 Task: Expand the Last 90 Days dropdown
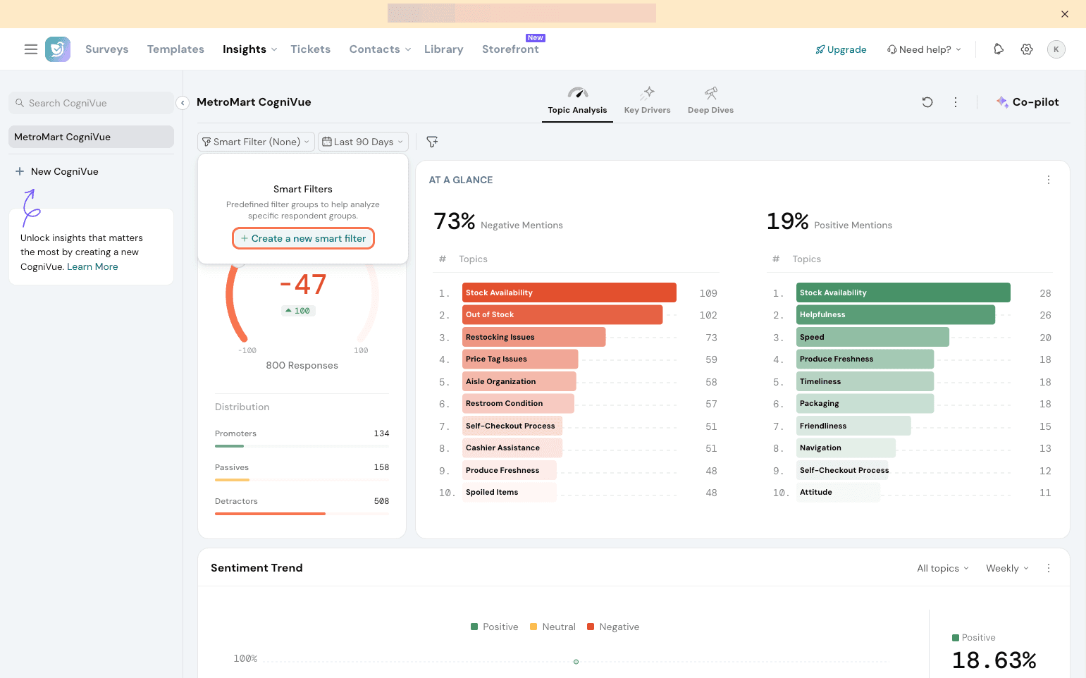(363, 142)
